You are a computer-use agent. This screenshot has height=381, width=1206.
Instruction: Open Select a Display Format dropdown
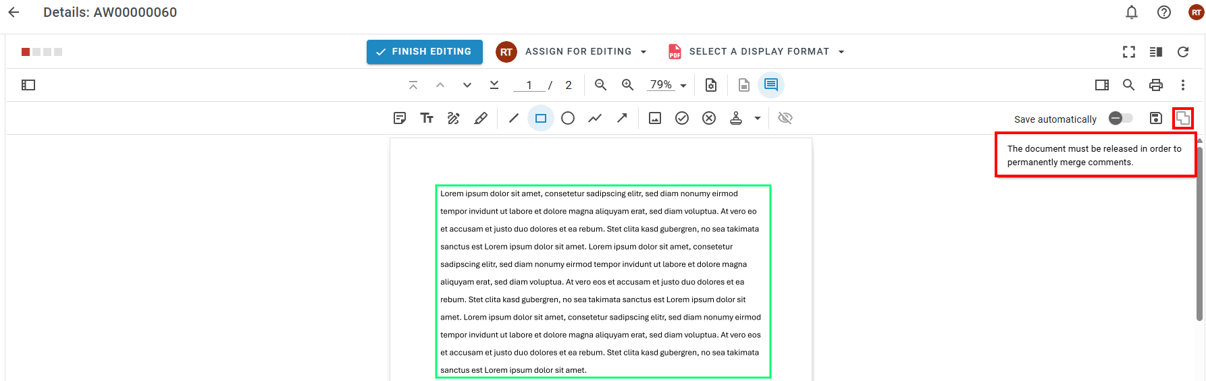pyautogui.click(x=841, y=52)
